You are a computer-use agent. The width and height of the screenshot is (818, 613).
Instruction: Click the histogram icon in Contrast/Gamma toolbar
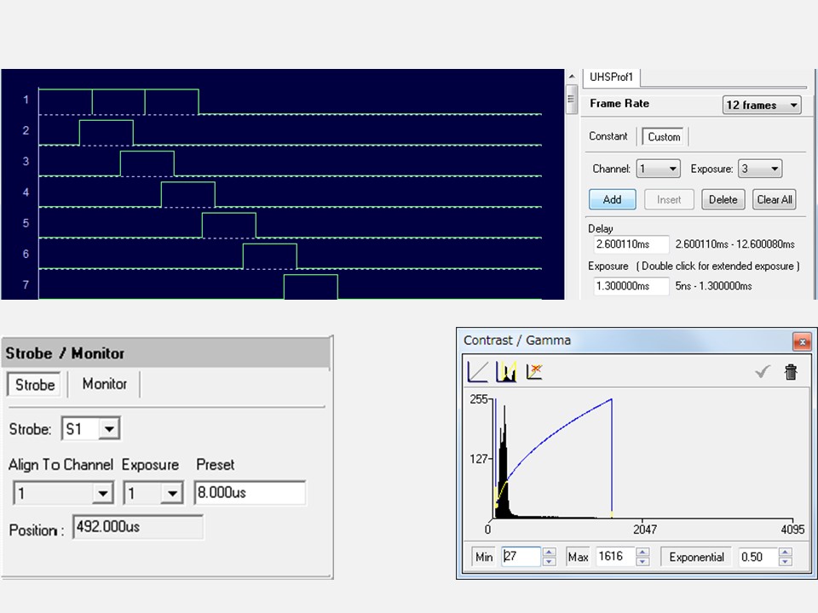tap(506, 372)
